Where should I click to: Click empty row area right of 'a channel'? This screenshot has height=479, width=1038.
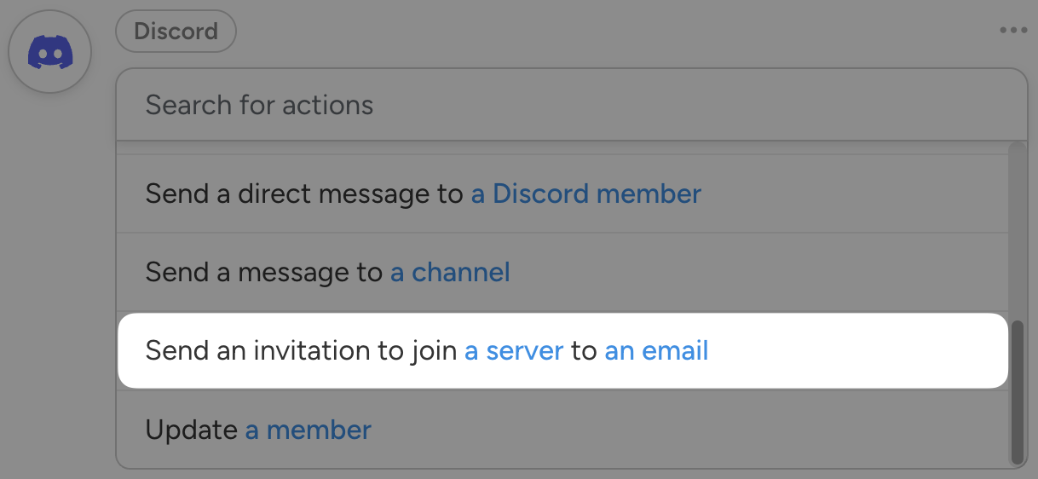pos(750,273)
